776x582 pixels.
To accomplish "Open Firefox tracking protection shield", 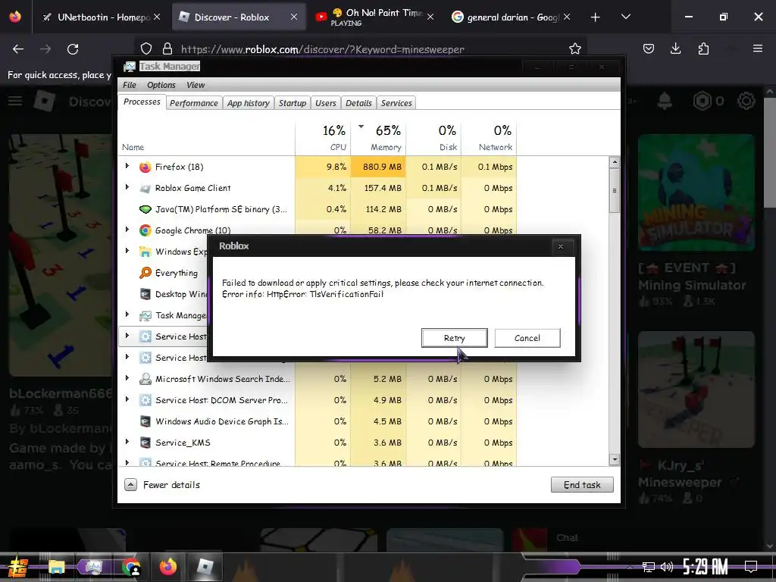I will (x=146, y=48).
